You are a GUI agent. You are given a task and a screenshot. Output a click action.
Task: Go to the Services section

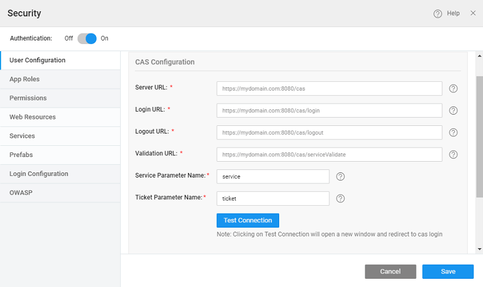(x=22, y=136)
